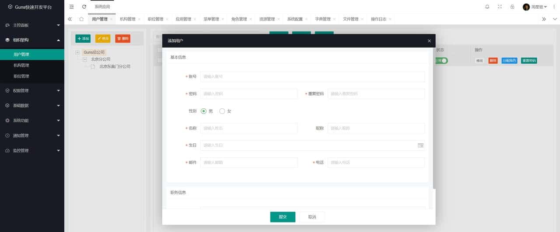
Task: Close the 添加用户 dialog with the x
Action: (x=429, y=41)
